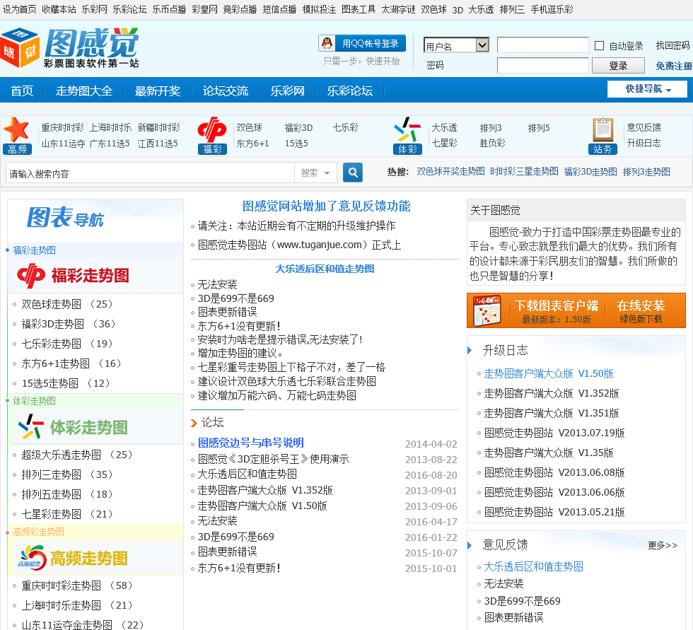The image size is (693, 630).
Task: Click the 福彩 red logo icon
Action: coord(212,136)
